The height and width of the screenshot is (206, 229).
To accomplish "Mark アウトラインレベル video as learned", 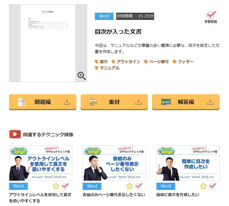I will tap(65, 186).
